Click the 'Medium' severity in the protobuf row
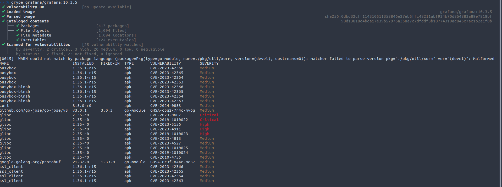The image size is (502, 187). click(207, 162)
